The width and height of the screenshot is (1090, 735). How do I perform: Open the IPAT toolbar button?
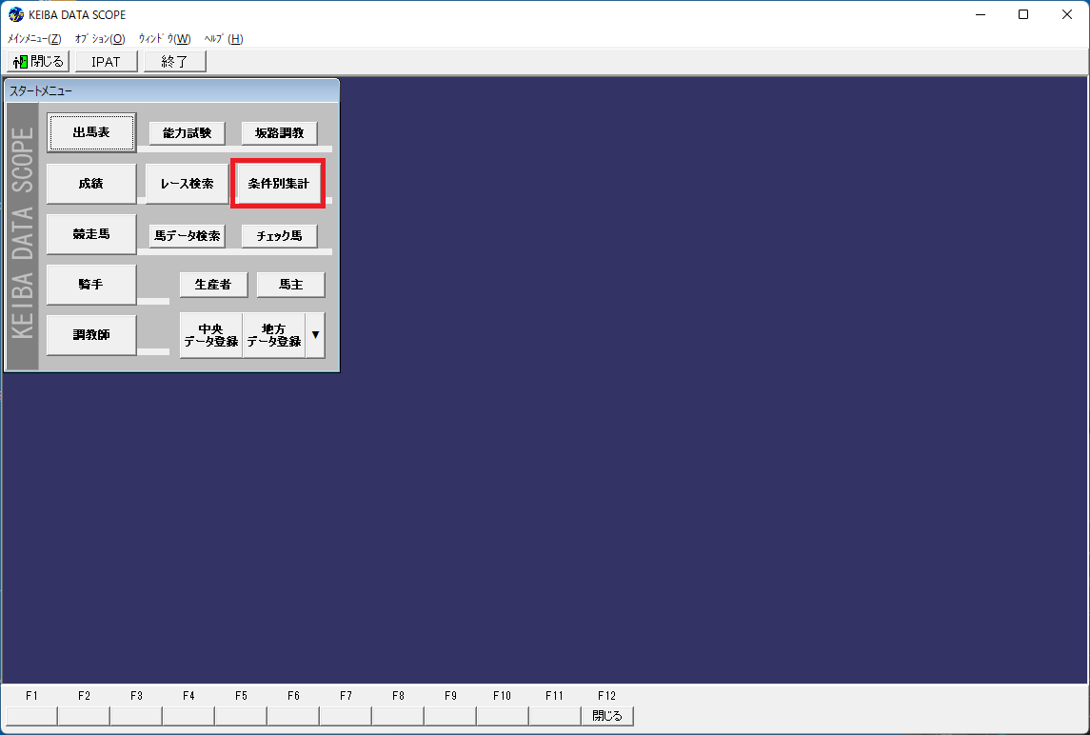point(107,61)
